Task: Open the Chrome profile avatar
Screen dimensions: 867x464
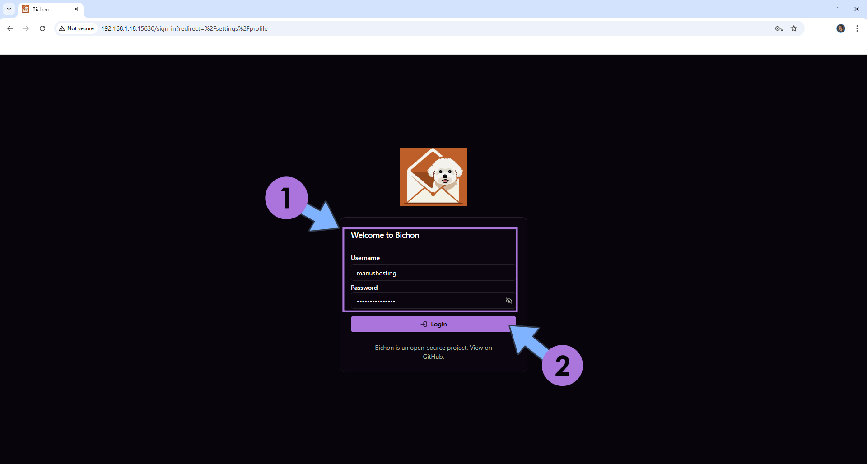Action: click(840, 28)
